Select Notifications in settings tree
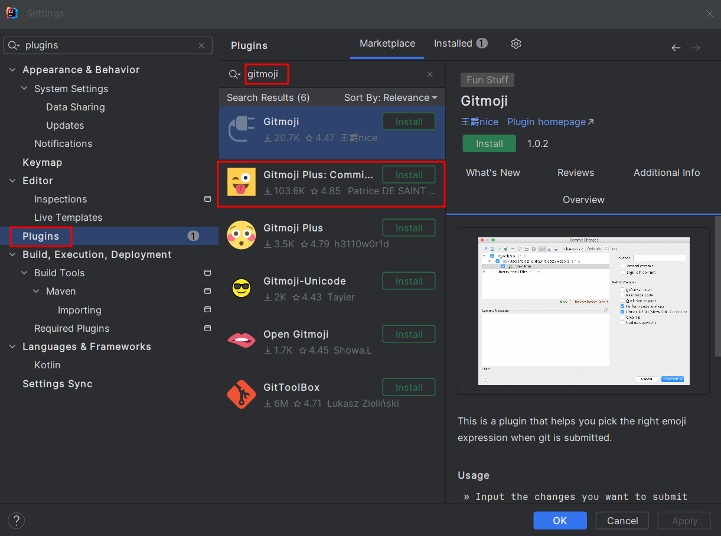Image resolution: width=721 pixels, height=536 pixels. [x=63, y=143]
